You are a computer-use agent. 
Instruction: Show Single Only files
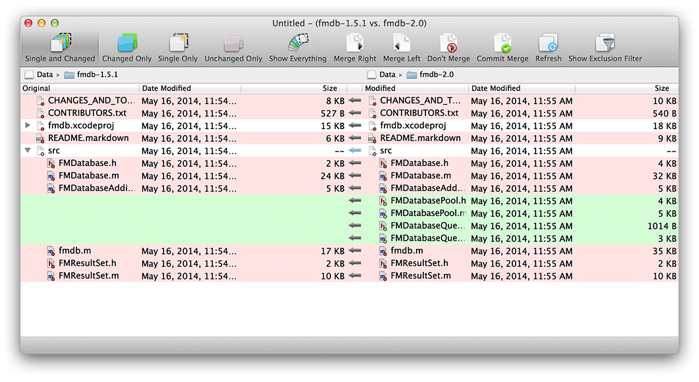click(177, 44)
